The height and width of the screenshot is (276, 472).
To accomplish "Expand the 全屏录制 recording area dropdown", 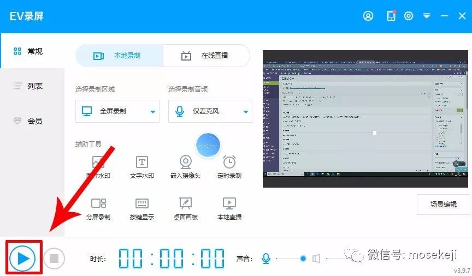I will click(117, 111).
